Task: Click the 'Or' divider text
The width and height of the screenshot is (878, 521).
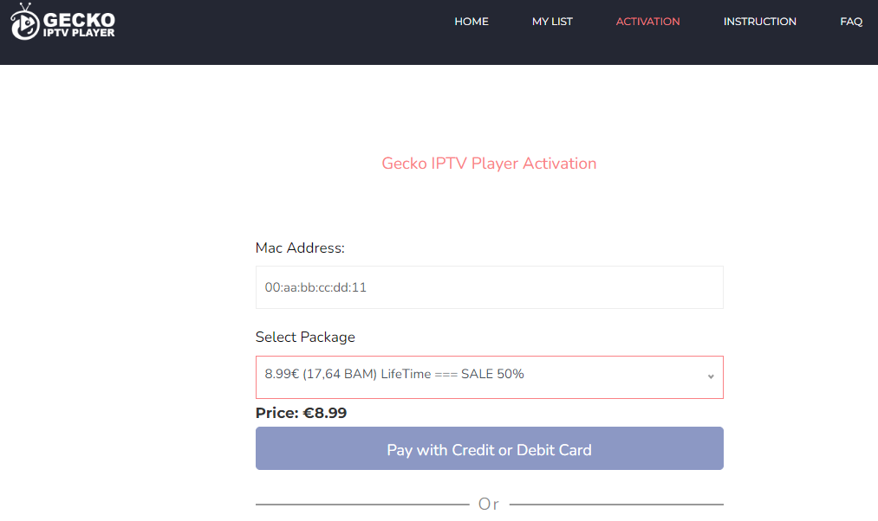Action: point(489,504)
